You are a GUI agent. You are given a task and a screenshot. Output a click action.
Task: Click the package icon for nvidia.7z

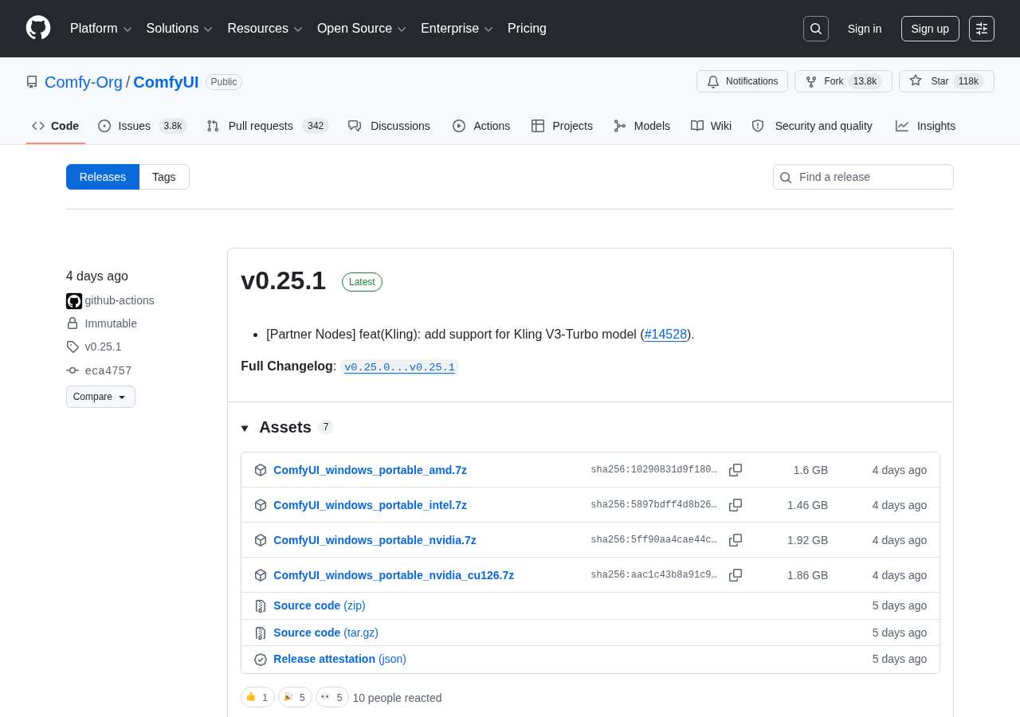[x=261, y=540]
